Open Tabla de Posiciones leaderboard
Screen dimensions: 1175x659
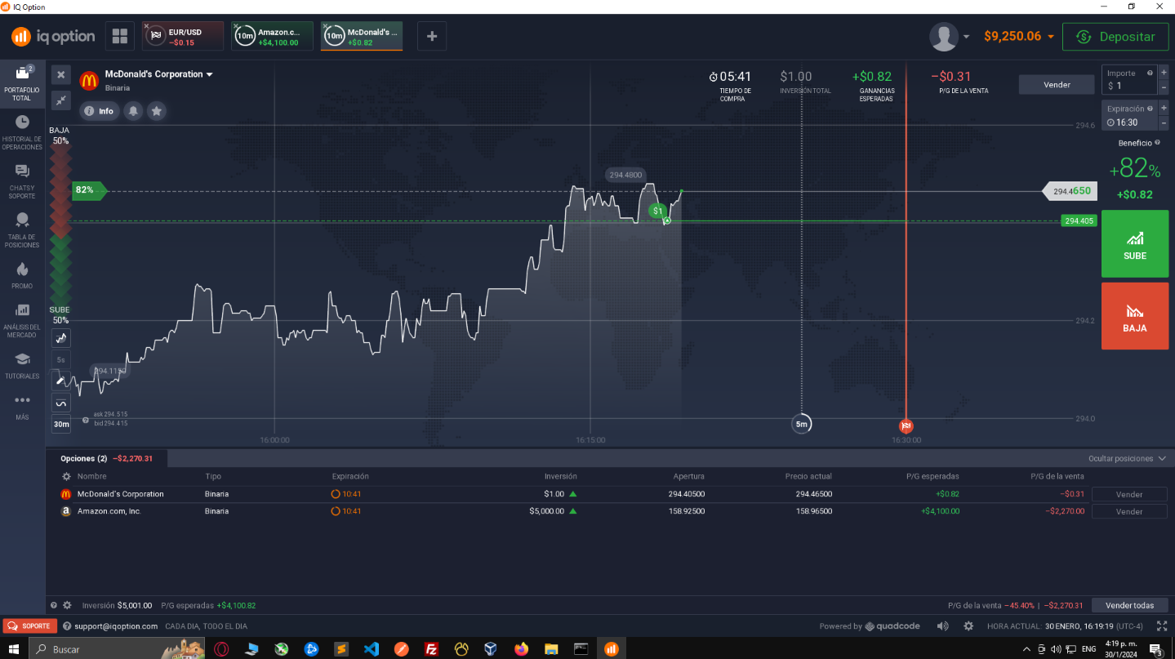point(22,230)
